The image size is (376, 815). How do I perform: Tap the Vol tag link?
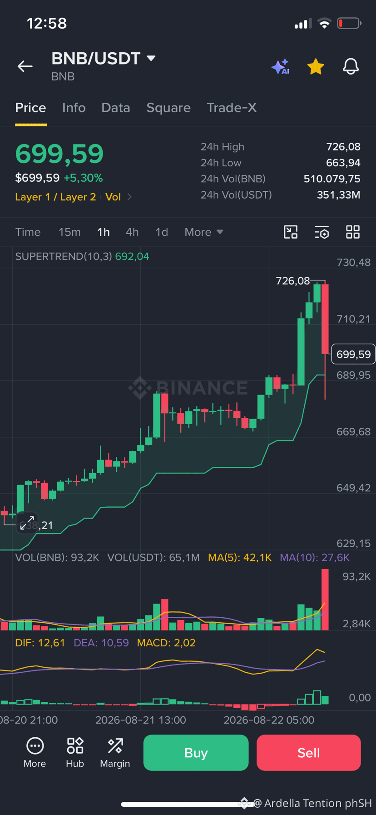click(x=113, y=197)
